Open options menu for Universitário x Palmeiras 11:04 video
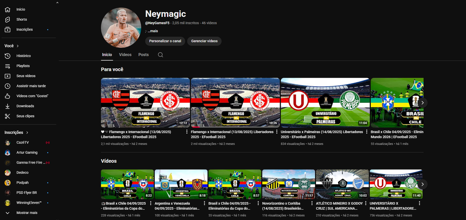 (367, 132)
